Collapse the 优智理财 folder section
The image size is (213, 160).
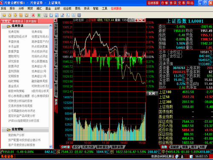tap(25, 129)
